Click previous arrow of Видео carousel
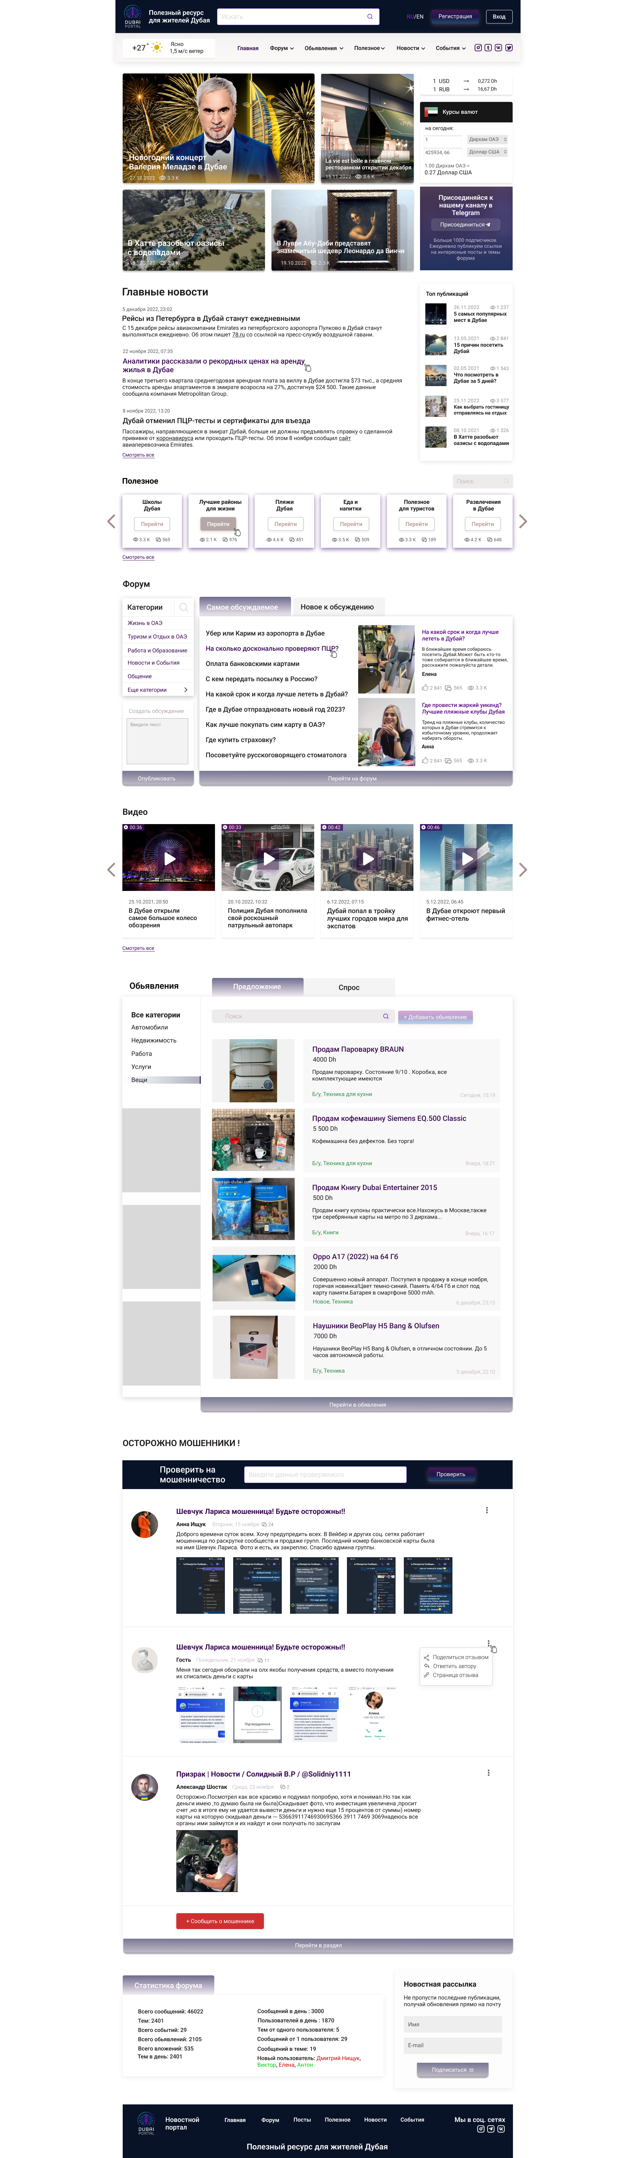This screenshot has height=2158, width=635. click(111, 869)
